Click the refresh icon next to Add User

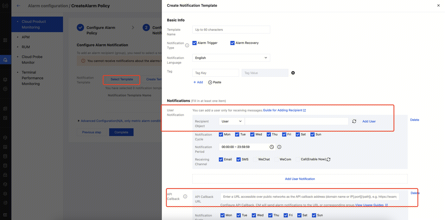tap(354, 121)
